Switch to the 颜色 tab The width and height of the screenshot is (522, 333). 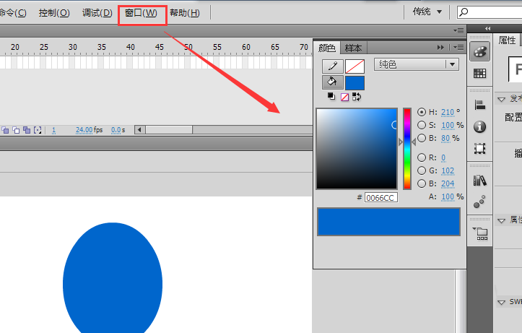click(x=326, y=48)
